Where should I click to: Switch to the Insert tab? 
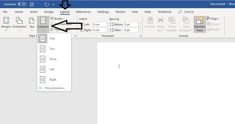[33, 12]
